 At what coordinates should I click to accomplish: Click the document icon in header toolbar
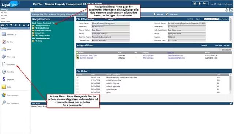click(200, 3)
